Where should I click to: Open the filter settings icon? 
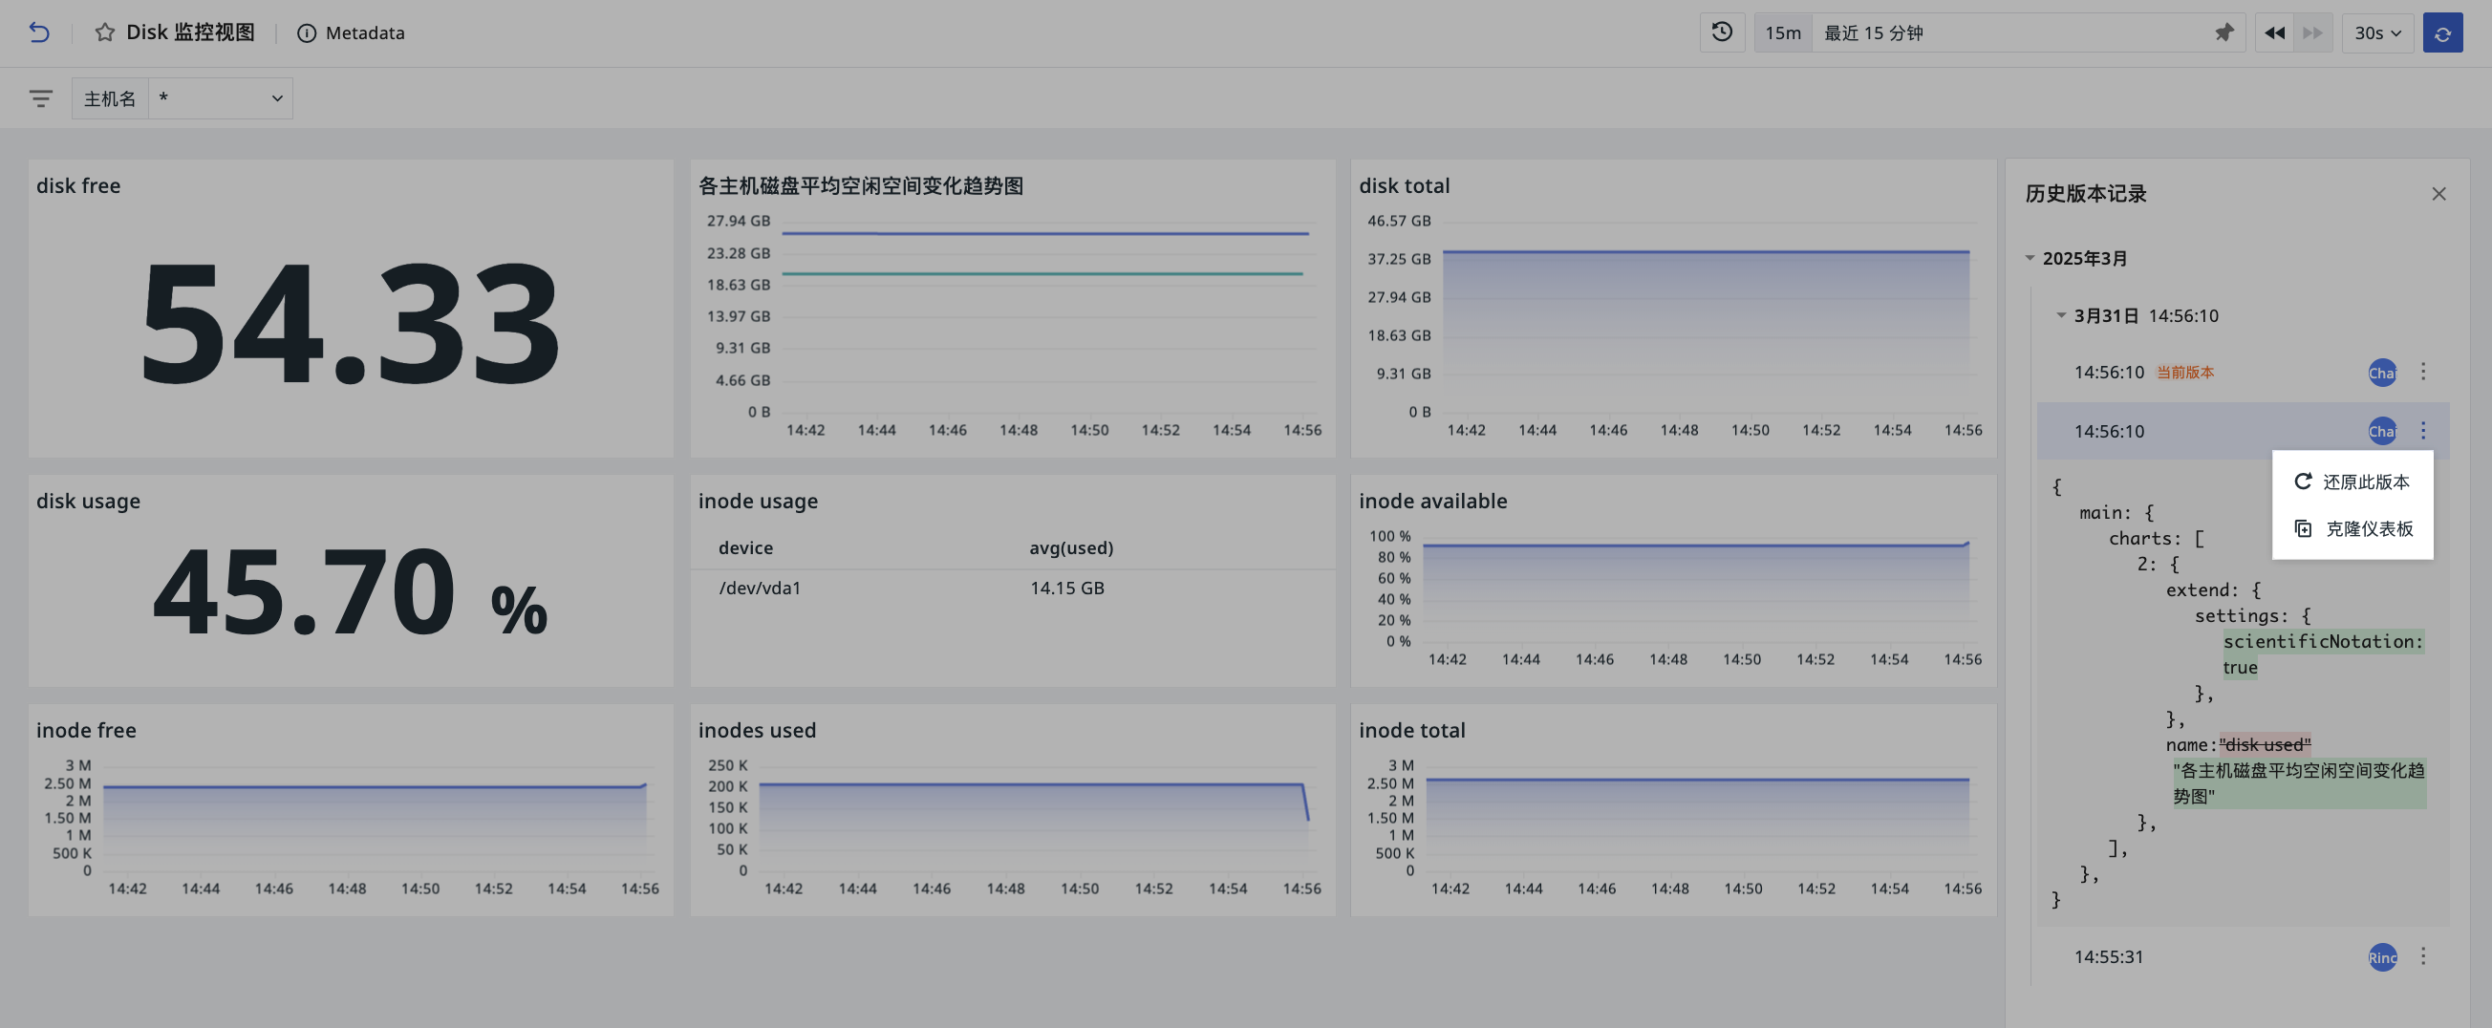[41, 98]
